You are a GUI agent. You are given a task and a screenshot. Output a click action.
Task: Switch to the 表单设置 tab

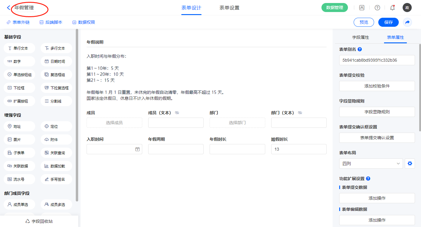[229, 8]
